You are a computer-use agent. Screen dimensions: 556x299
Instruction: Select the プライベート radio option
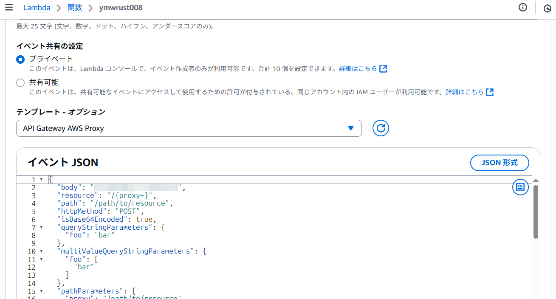[20, 59]
